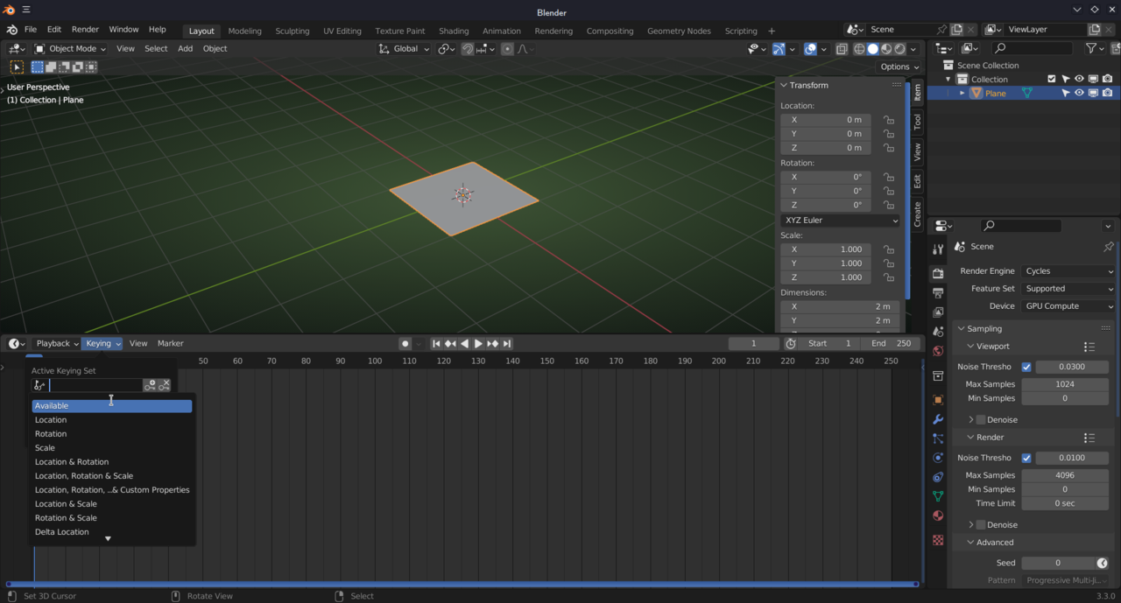This screenshot has height=603, width=1121.
Task: Enable the snapping magnet icon
Action: 468,49
